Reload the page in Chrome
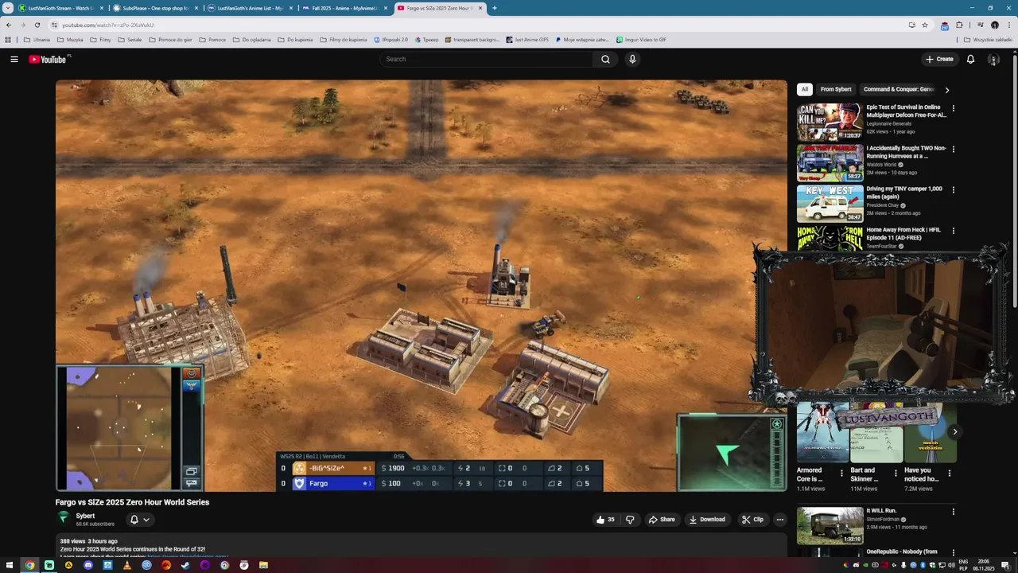Image resolution: width=1018 pixels, height=573 pixels. (37, 25)
